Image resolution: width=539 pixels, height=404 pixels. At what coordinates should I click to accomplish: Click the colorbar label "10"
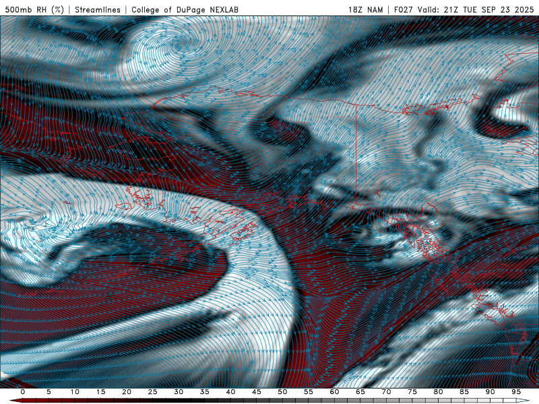pos(75,392)
